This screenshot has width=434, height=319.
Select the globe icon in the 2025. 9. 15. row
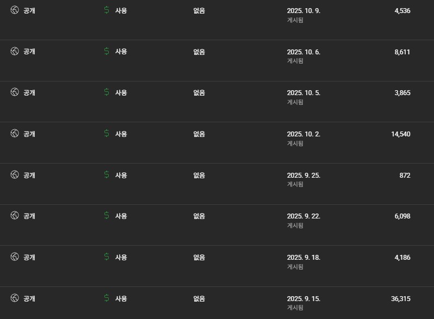pos(15,298)
